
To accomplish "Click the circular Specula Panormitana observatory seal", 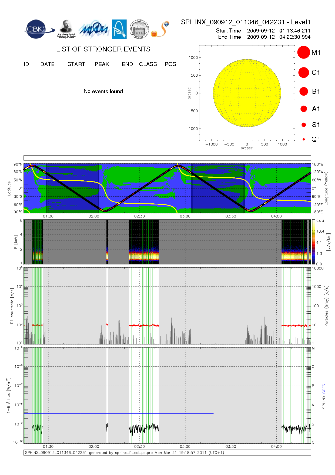I will 139,29.
